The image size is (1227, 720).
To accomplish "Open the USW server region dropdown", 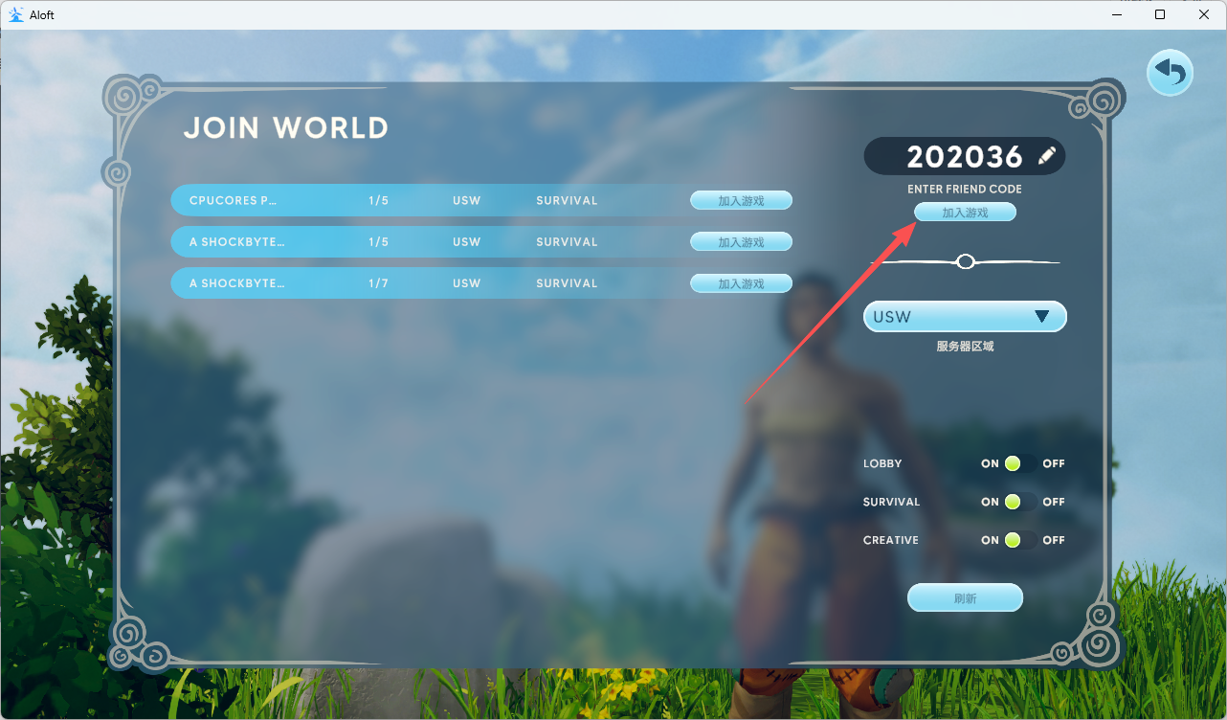I will coord(965,316).
